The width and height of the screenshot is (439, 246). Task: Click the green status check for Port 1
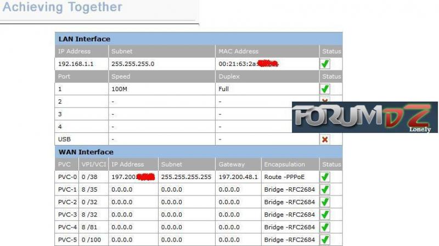point(325,88)
